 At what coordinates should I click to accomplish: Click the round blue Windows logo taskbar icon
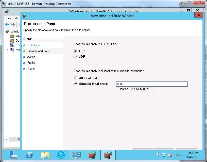(x=61, y=155)
